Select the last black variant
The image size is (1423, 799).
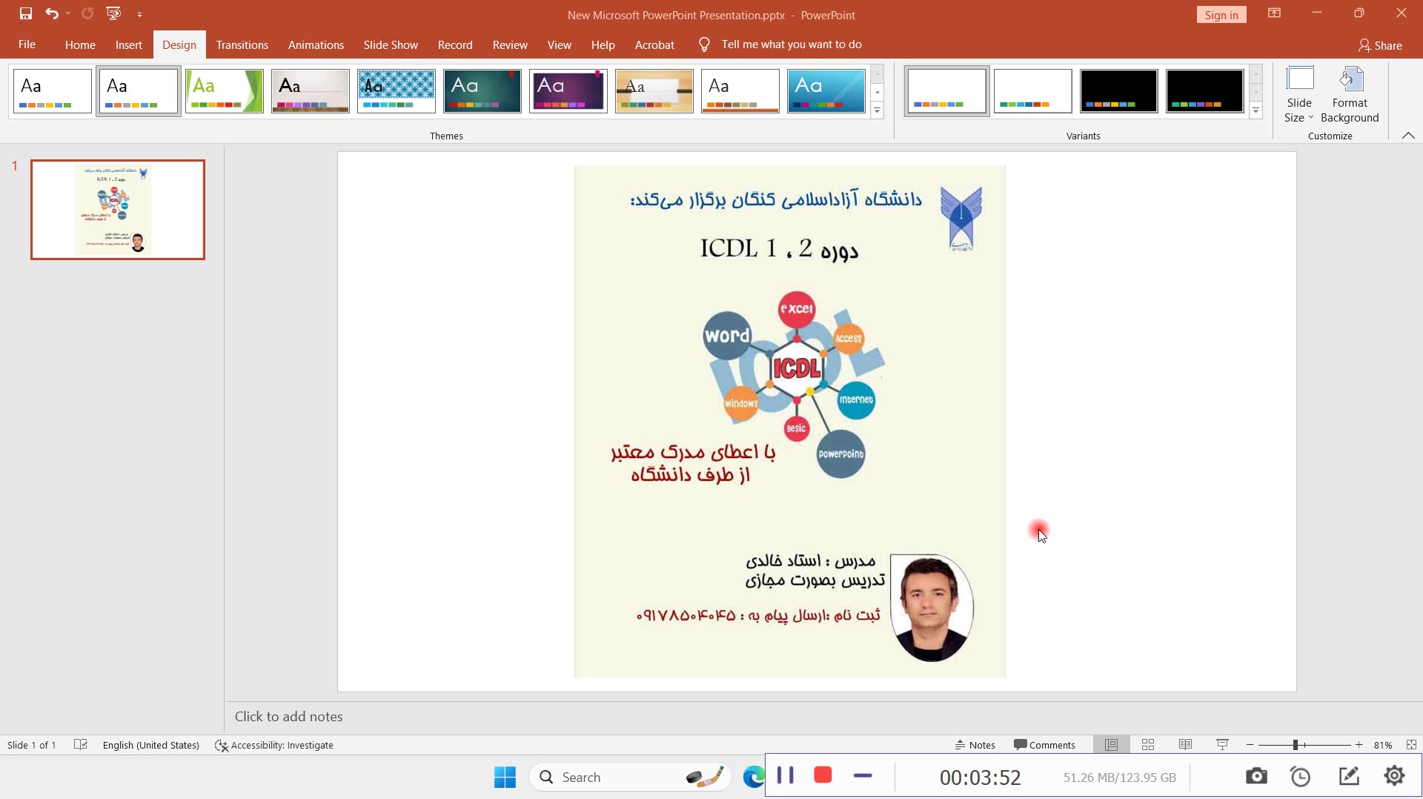[x=1205, y=91]
